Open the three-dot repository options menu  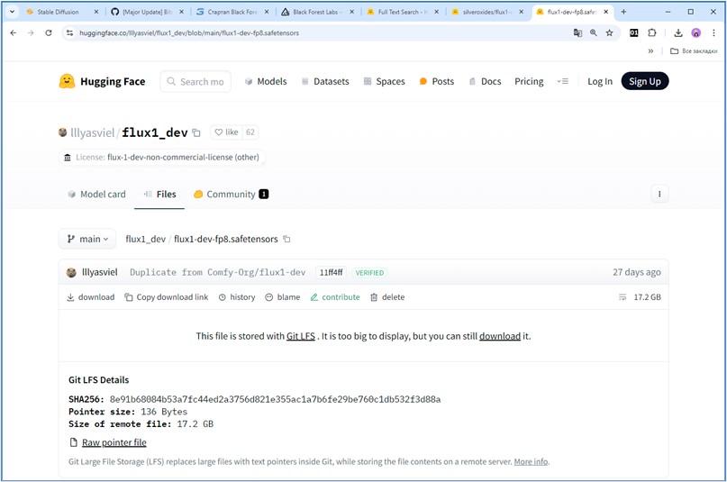659,194
